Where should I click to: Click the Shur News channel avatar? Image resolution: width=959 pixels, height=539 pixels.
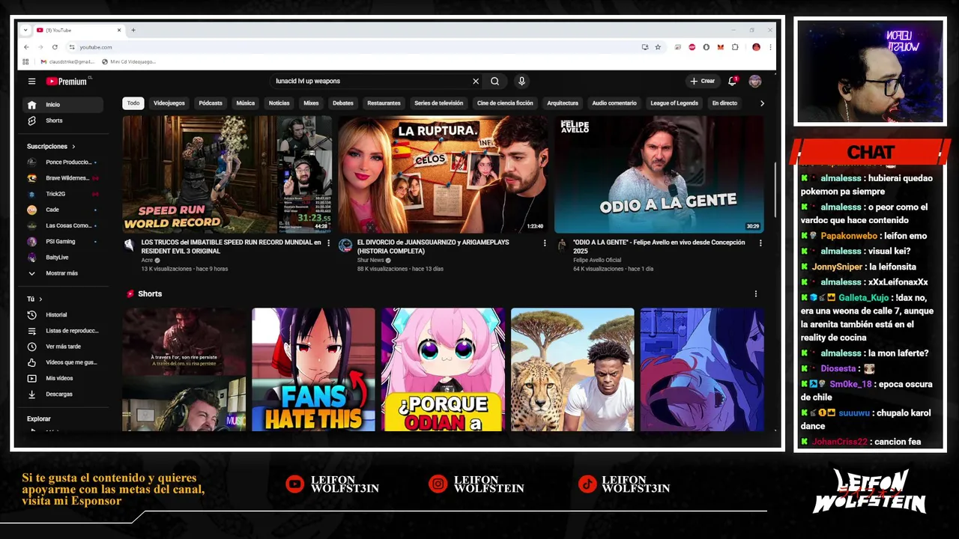[345, 245]
